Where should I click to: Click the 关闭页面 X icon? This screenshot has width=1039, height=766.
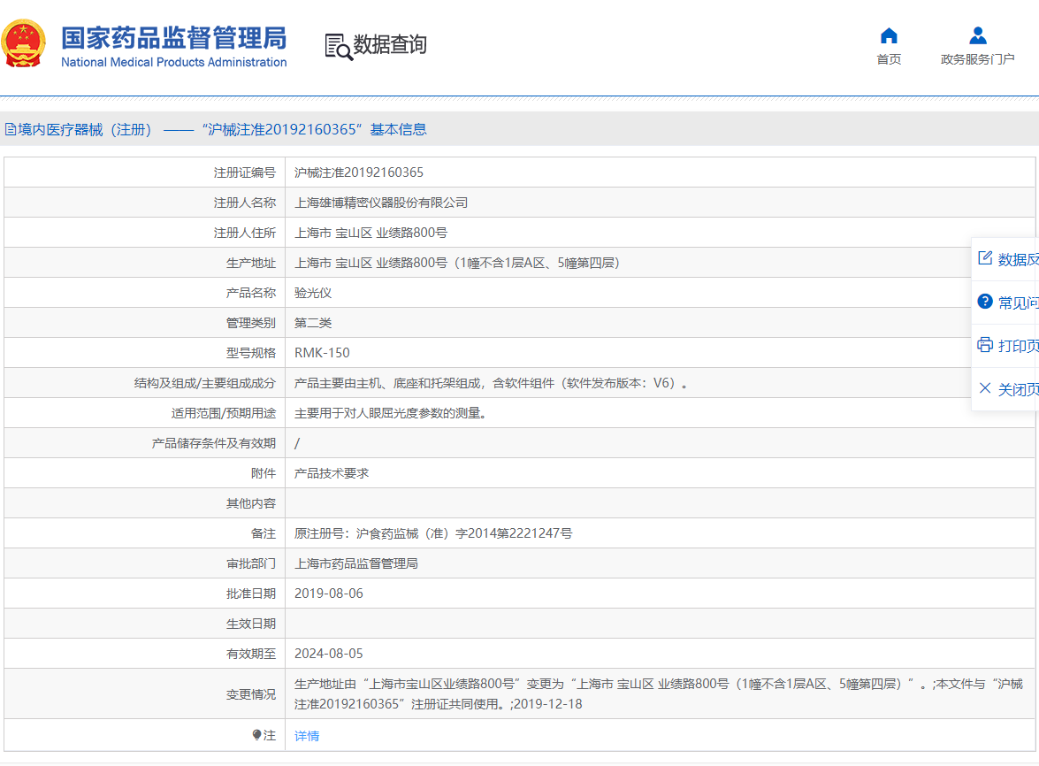[985, 388]
